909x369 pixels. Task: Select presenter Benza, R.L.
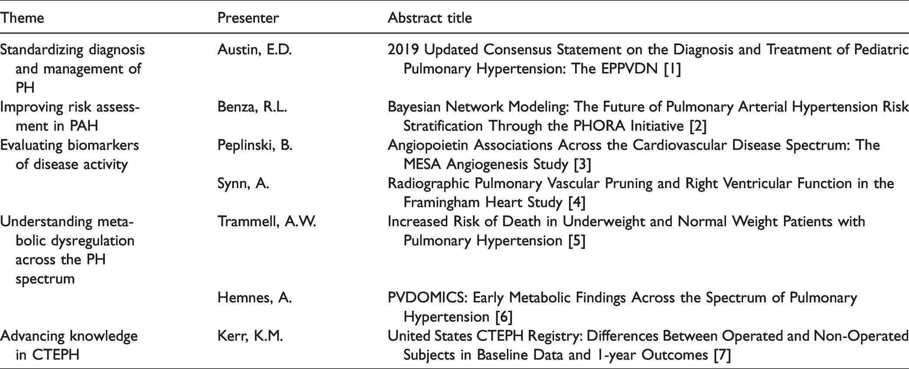click(x=252, y=107)
